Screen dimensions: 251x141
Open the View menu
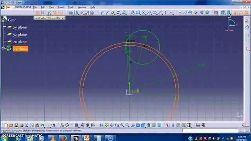(x=51, y=7)
